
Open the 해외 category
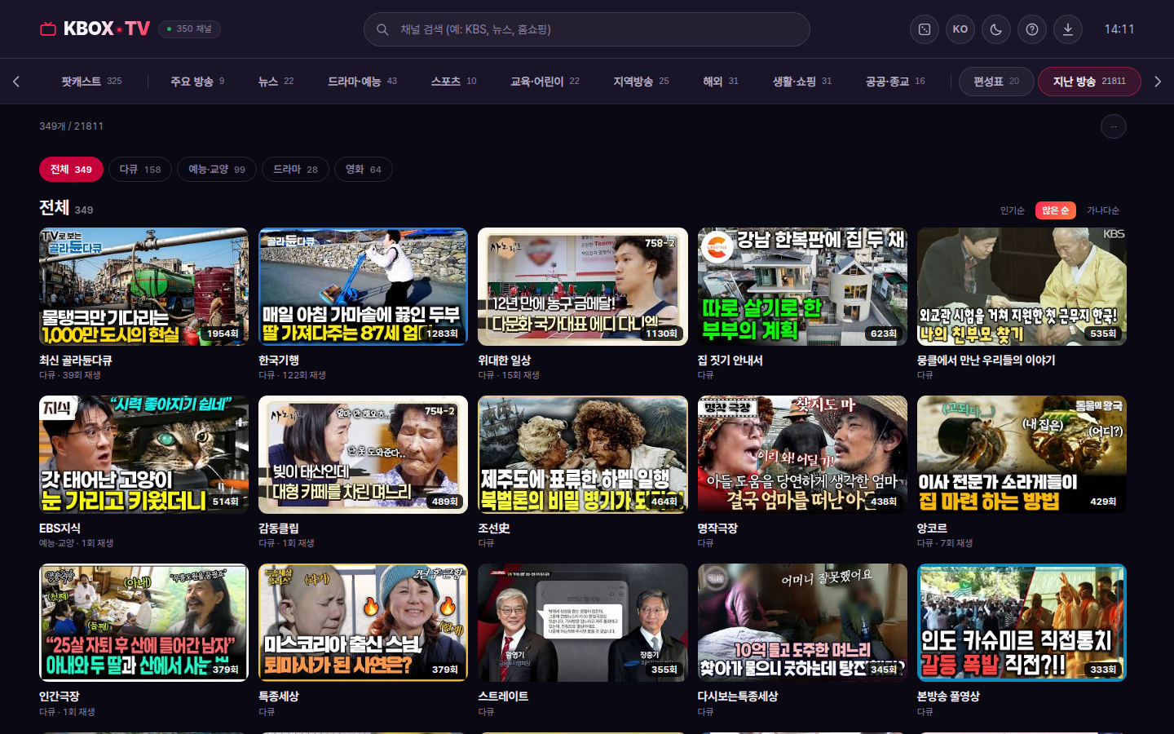click(721, 82)
